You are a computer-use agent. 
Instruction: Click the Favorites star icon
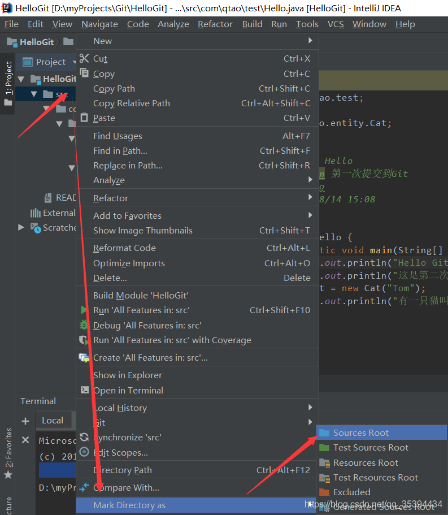[8, 475]
